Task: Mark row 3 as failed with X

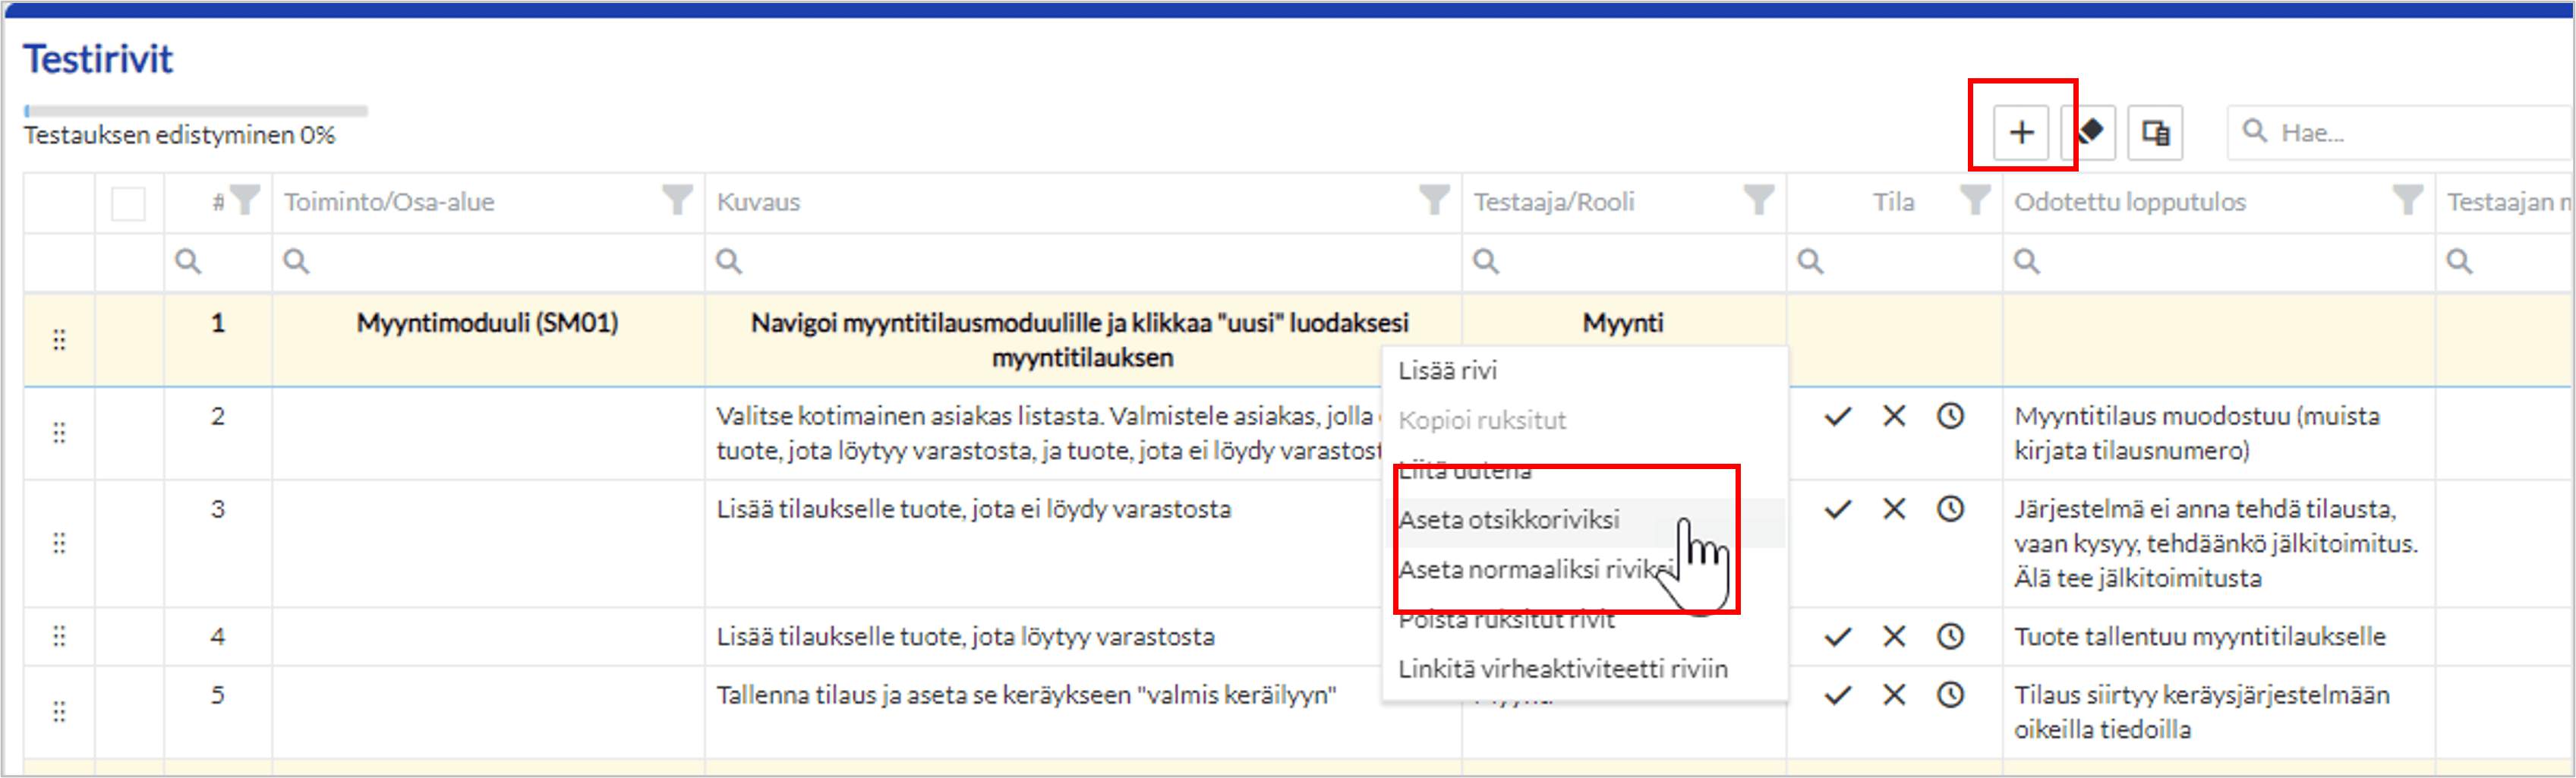Action: pyautogui.click(x=1894, y=509)
